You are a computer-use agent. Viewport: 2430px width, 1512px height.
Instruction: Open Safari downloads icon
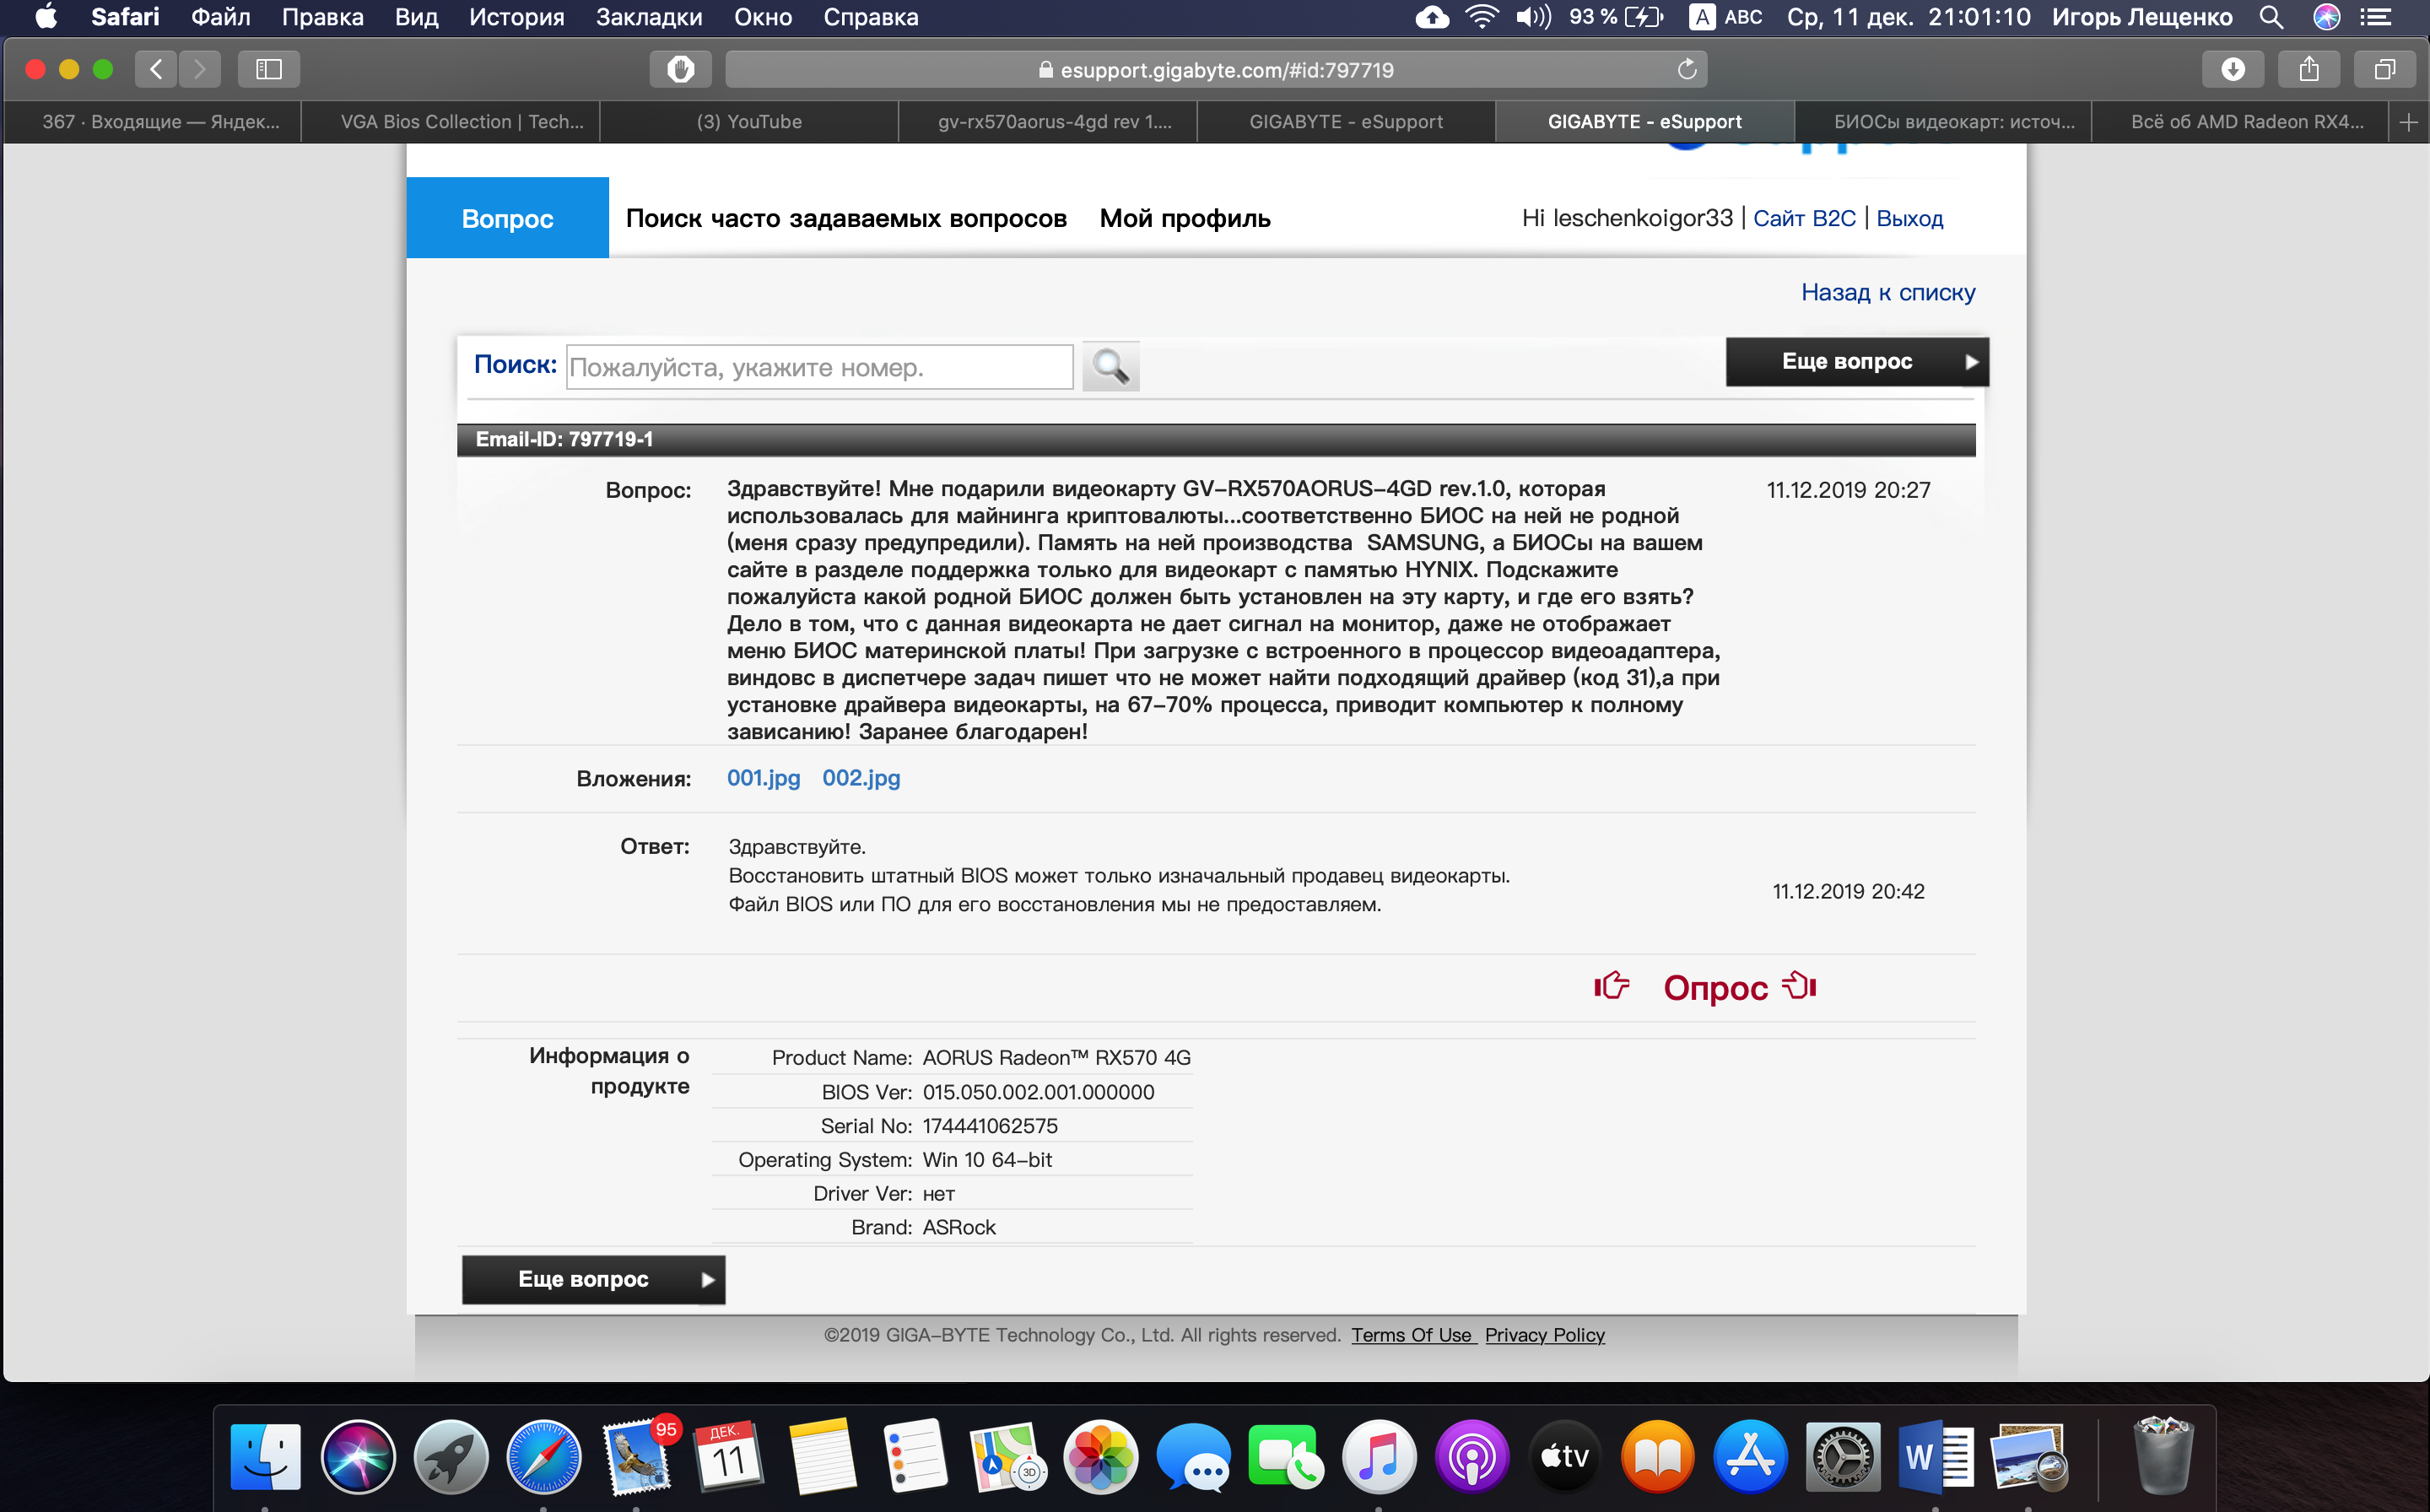coord(2232,69)
